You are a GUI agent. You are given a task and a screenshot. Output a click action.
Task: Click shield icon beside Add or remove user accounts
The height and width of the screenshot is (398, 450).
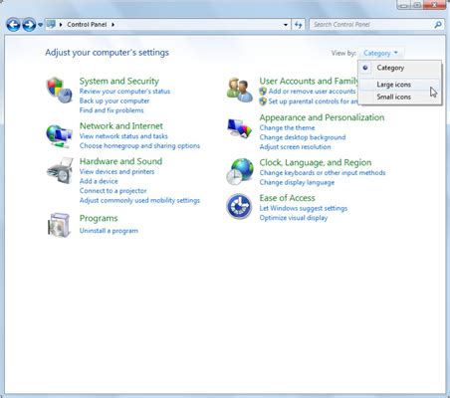pos(263,92)
